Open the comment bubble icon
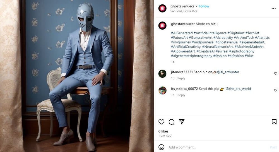The width and height of the screenshot is (279, 152). tap(172, 122)
